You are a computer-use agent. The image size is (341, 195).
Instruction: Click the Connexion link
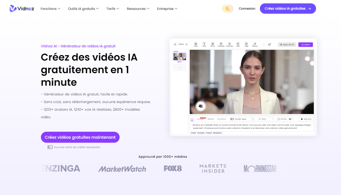(x=247, y=9)
